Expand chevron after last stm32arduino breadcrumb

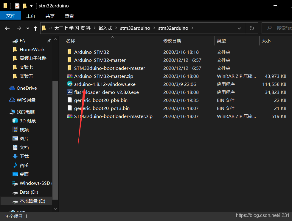point(192,28)
